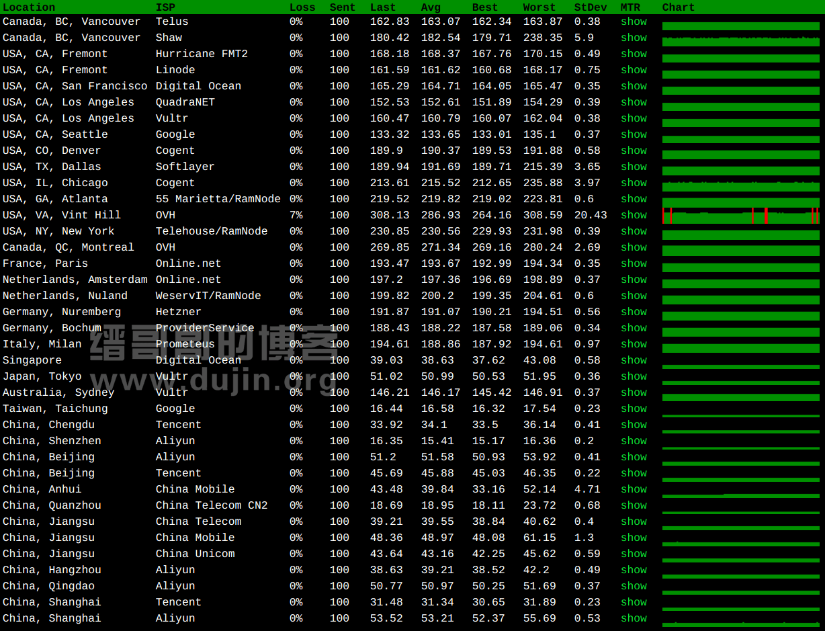The width and height of the screenshot is (825, 631).
Task: Select the China, Qingdao location cell
Action: (48, 586)
